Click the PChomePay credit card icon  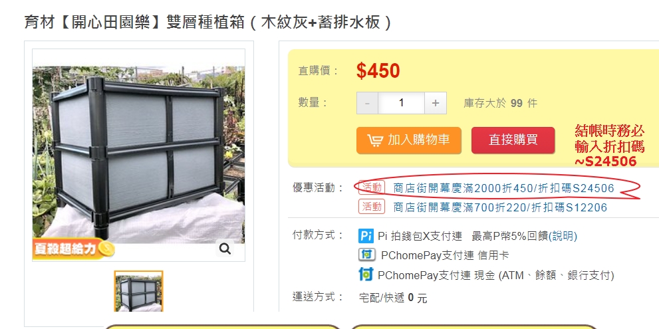[366, 255]
